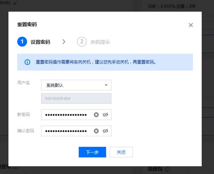Click the step 1 circle indicator
This screenshot has height=174, width=214.
click(x=22, y=42)
